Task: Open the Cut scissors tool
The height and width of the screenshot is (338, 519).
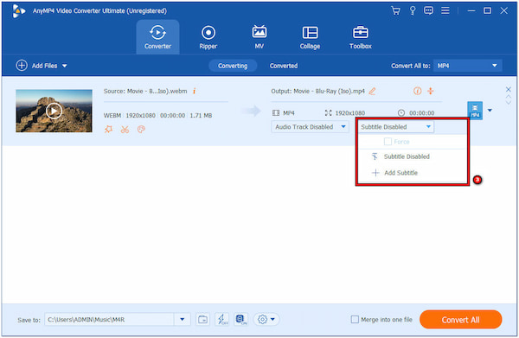Action: point(125,130)
